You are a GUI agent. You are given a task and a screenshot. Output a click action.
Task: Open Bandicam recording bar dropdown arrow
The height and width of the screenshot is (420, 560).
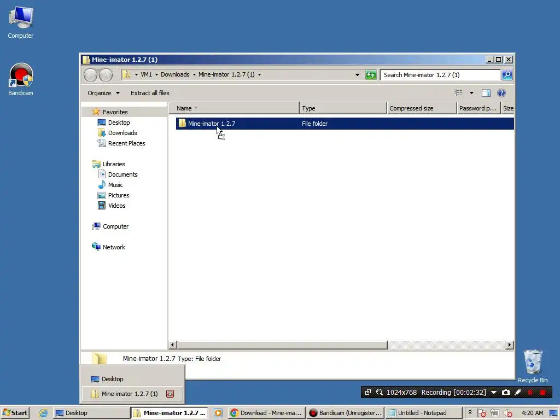pyautogui.click(x=494, y=392)
